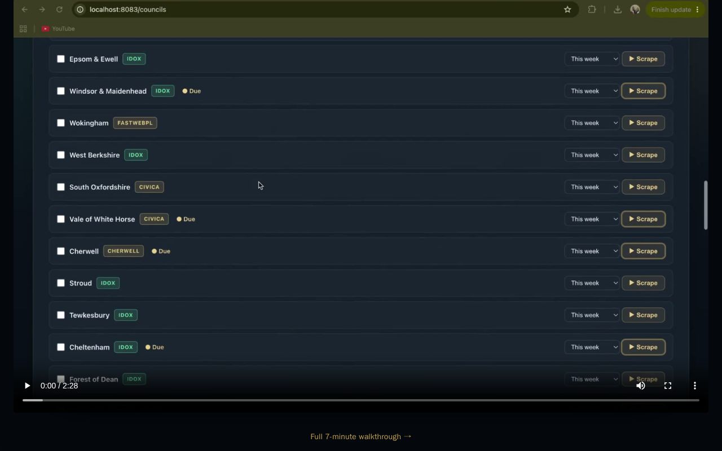Open the period dropdown for Vale of White Horse

click(x=592, y=219)
